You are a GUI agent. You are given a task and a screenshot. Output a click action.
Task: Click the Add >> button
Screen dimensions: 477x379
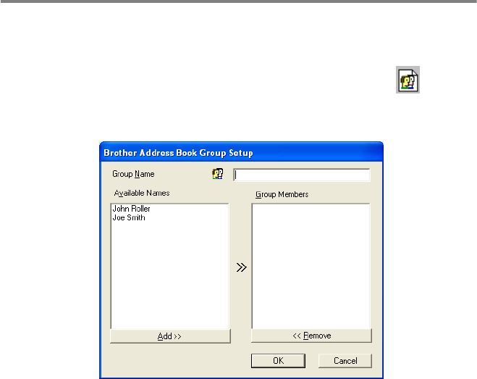(x=170, y=336)
